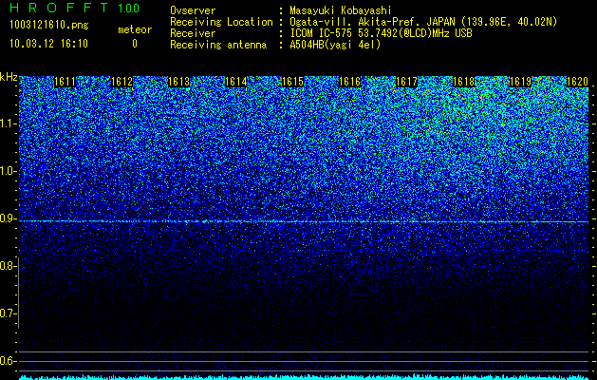Viewport: 597px width, 380px height.
Task: Click the 0.7 frequency axis label
Action: (8, 313)
